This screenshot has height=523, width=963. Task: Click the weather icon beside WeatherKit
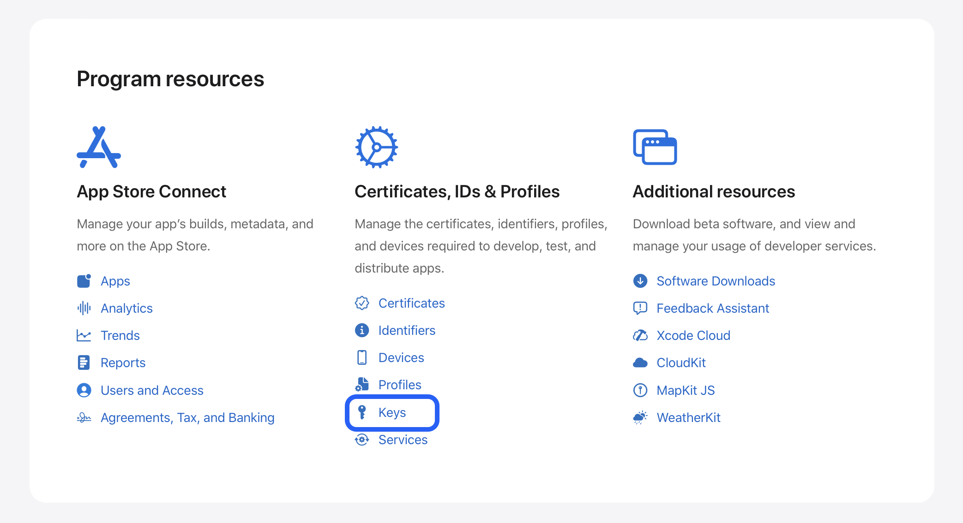pyautogui.click(x=640, y=417)
